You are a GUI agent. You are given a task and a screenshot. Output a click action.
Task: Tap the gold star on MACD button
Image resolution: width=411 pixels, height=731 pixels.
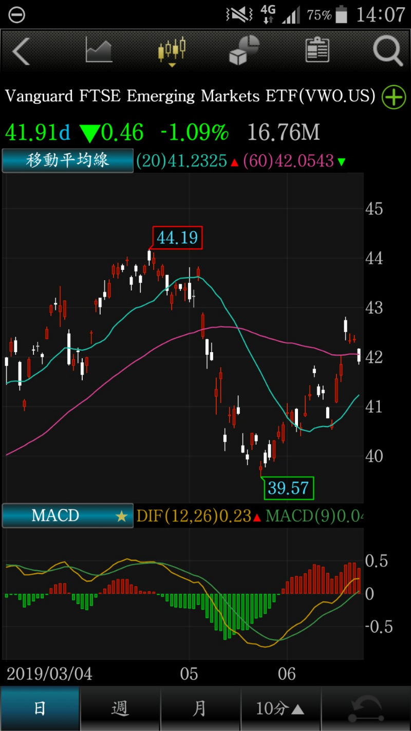(121, 516)
